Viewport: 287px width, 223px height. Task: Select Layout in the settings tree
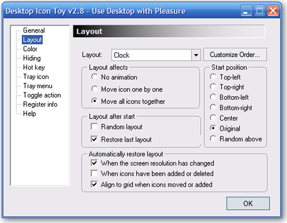click(x=32, y=40)
